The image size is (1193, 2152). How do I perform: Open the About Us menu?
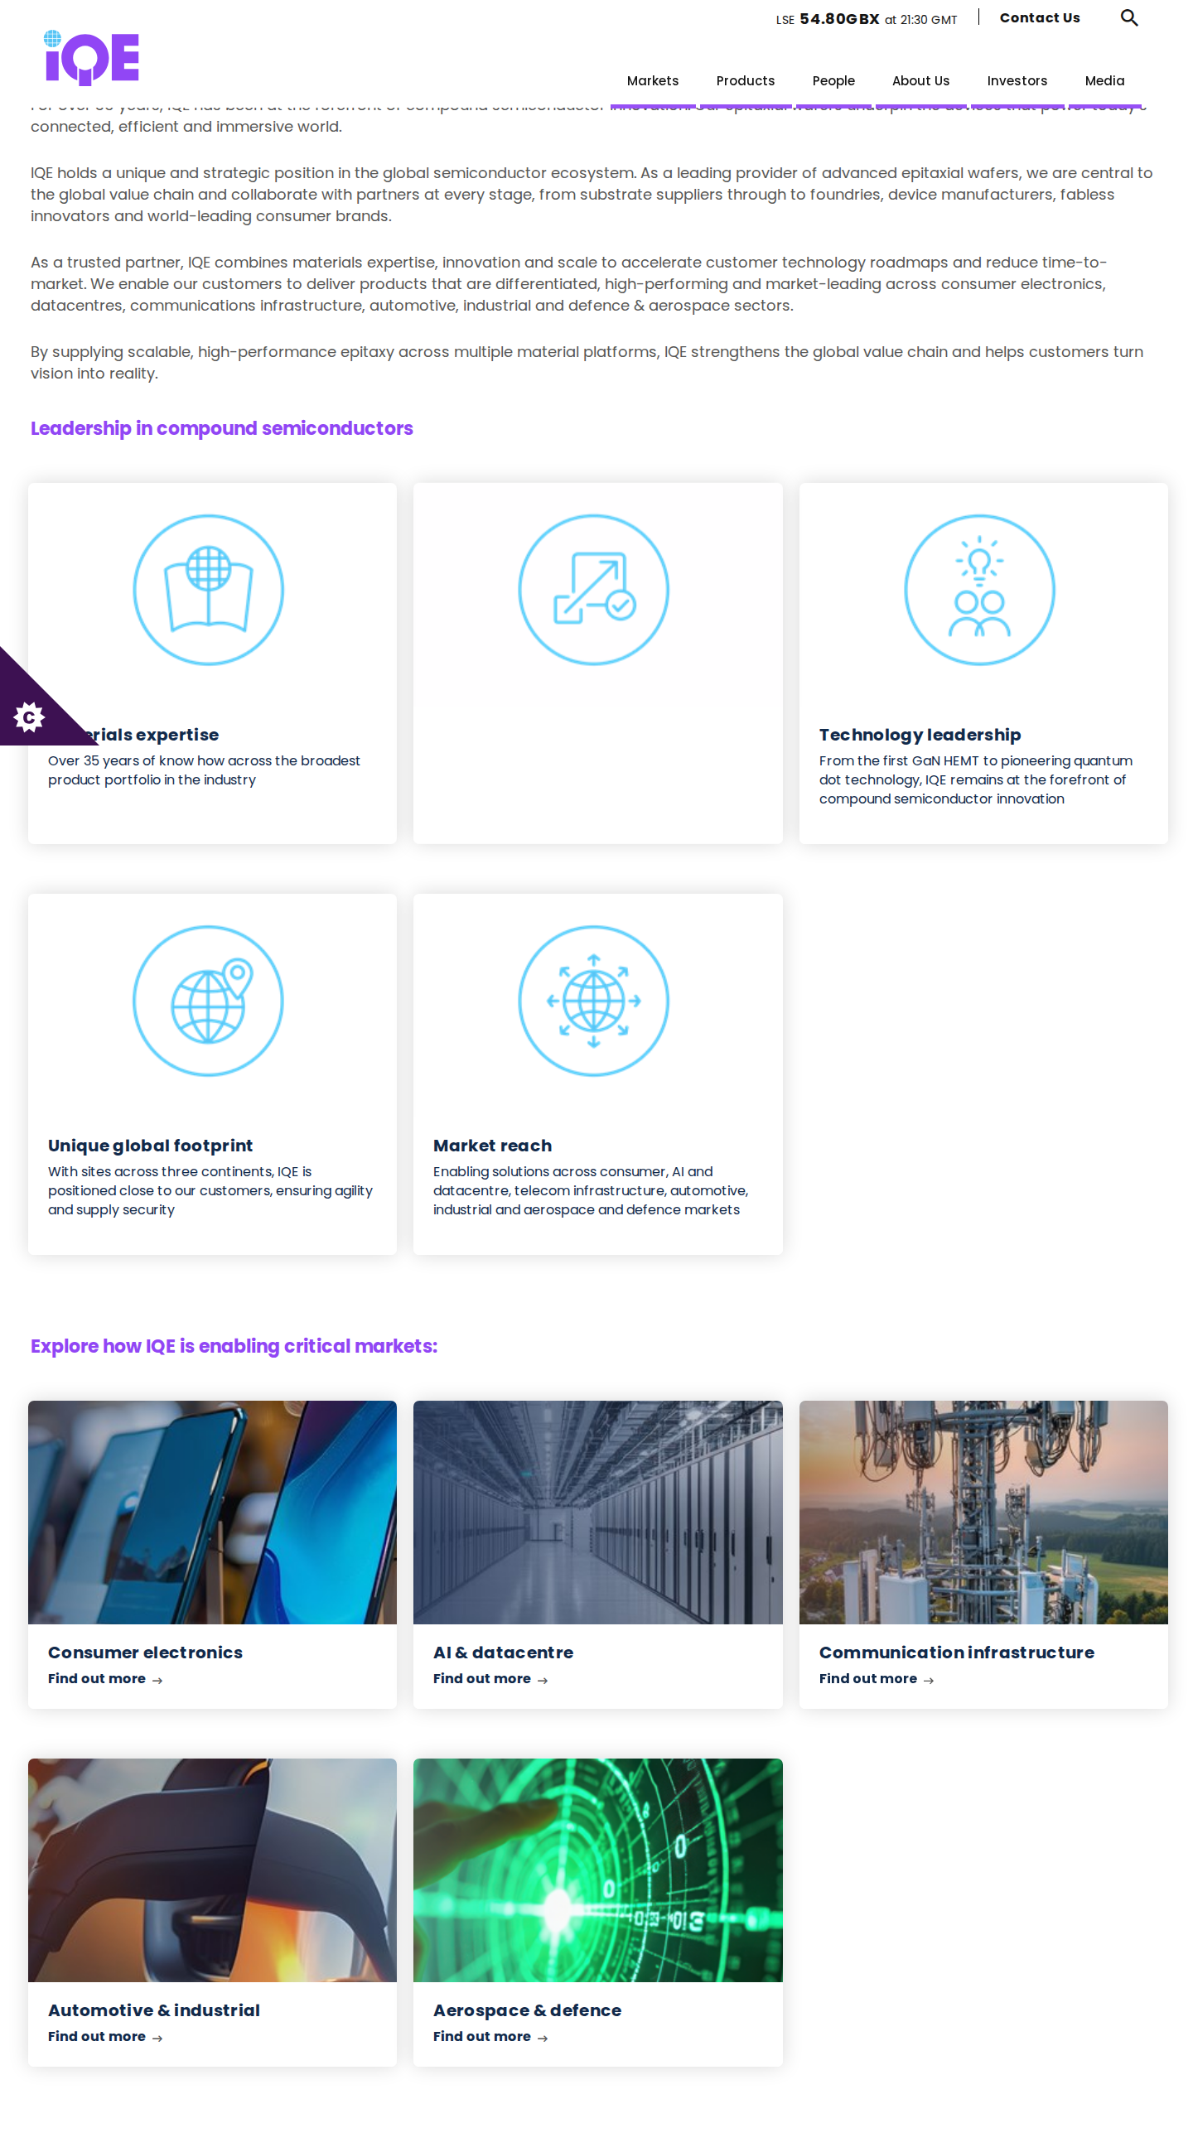click(x=920, y=81)
